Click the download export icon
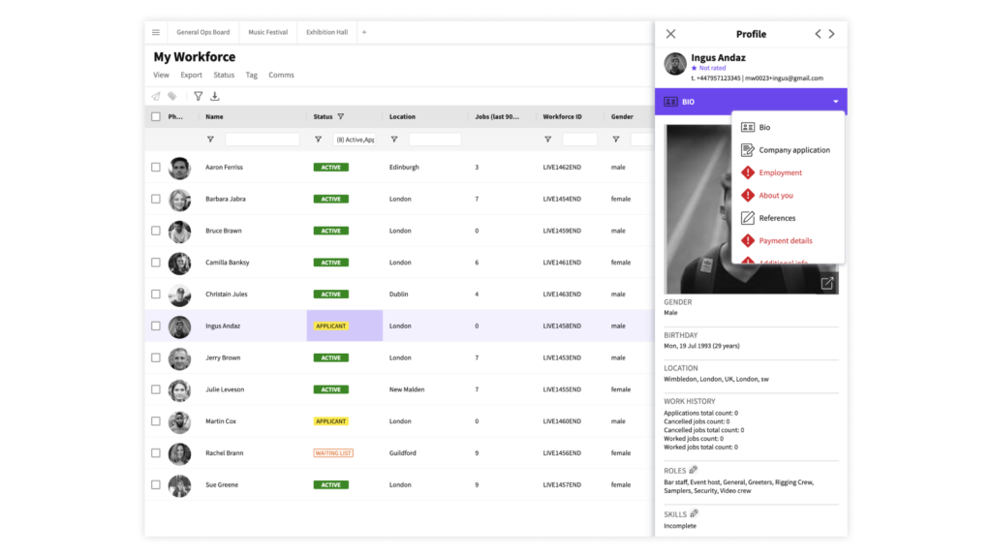Viewport: 992px width, 558px height. point(215,96)
